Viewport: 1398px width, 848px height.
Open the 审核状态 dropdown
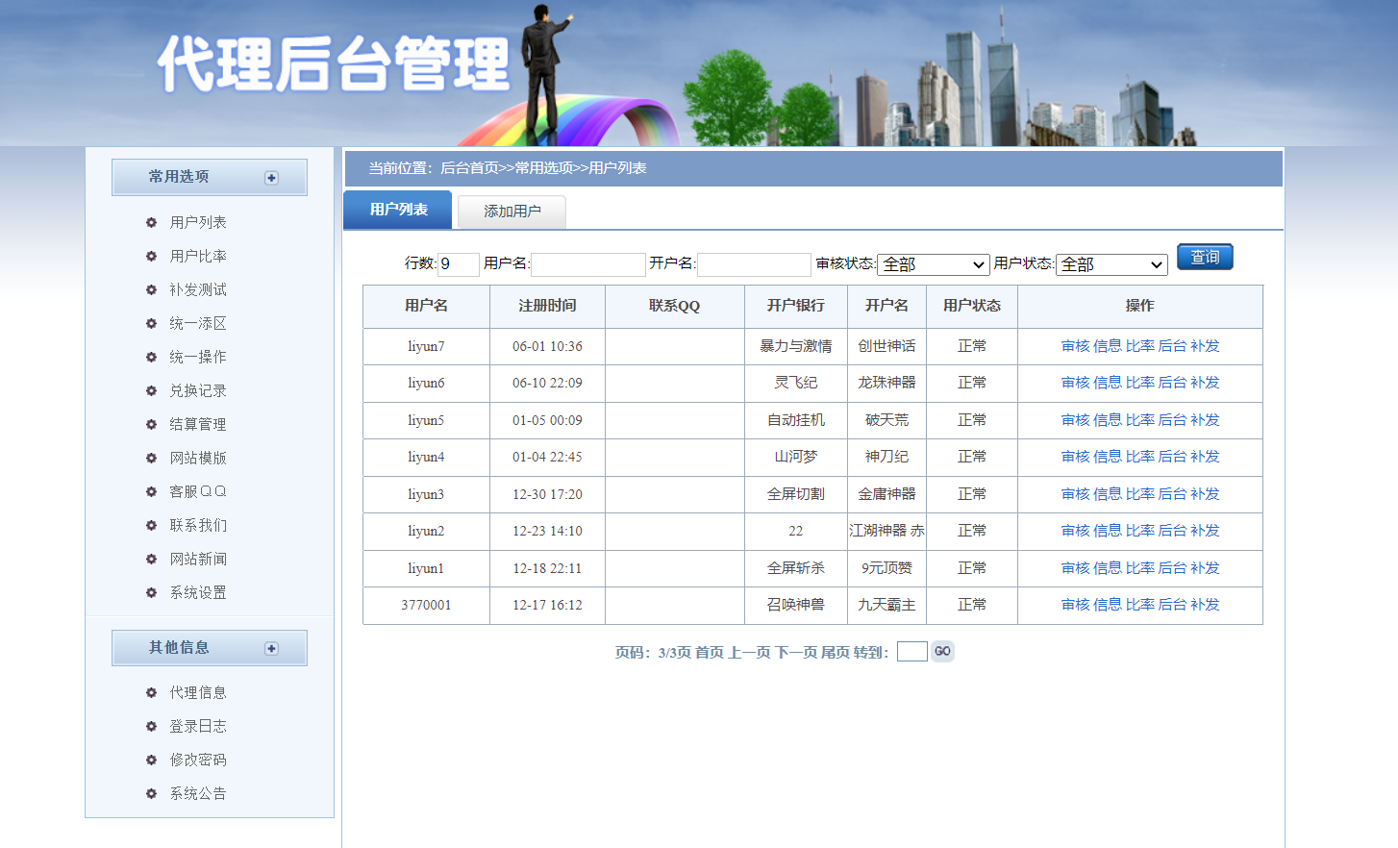pos(934,264)
